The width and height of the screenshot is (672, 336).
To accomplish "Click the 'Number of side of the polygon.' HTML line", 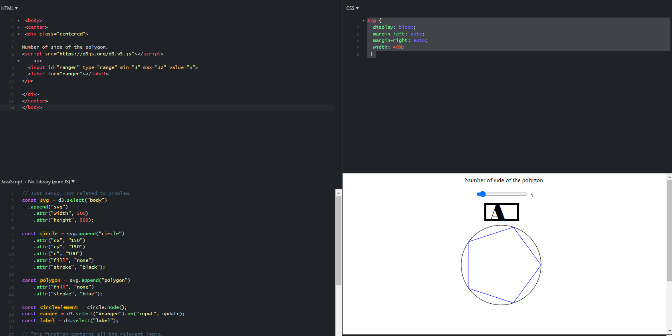I will point(65,47).
